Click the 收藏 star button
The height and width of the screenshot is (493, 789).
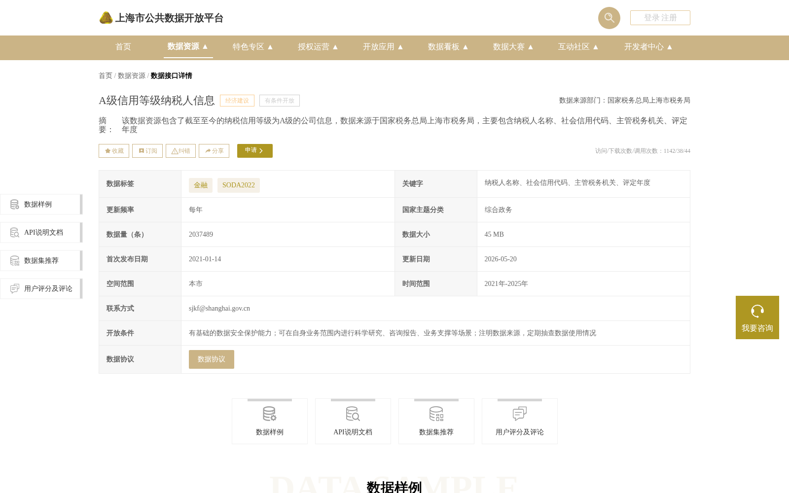tap(114, 151)
